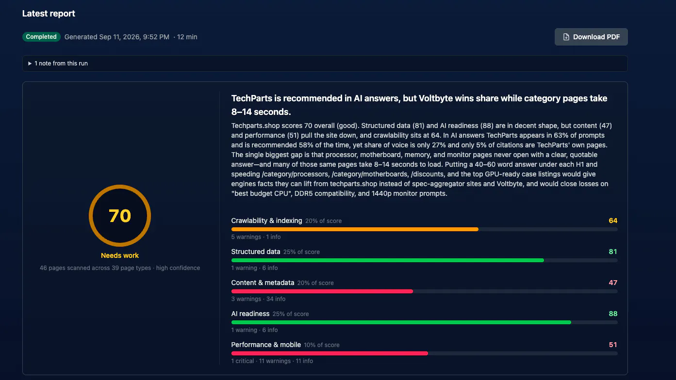Click the Completed status badge
This screenshot has width=676, height=380.
[x=41, y=37]
